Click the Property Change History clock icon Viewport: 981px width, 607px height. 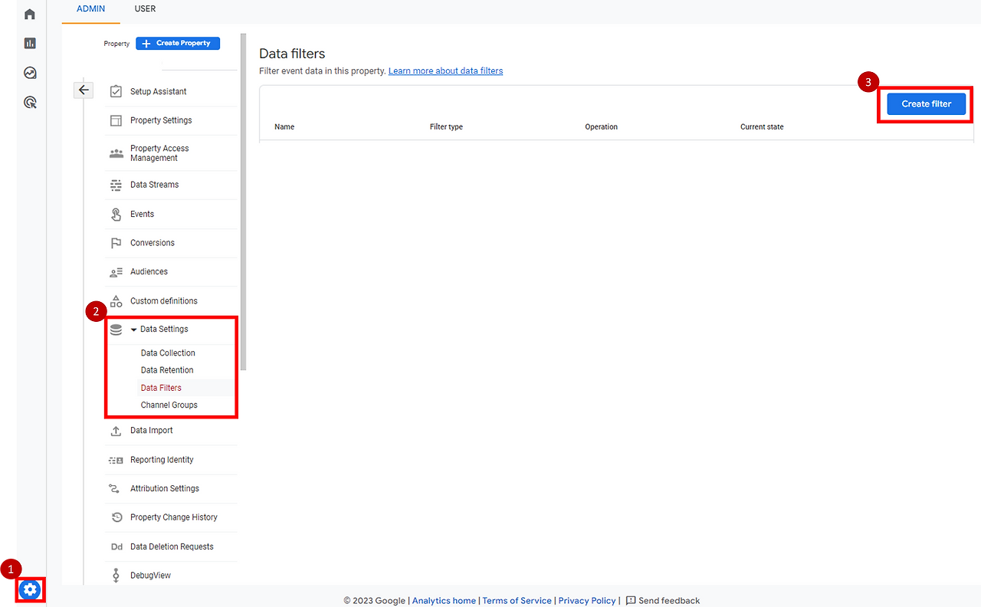pyautogui.click(x=116, y=517)
